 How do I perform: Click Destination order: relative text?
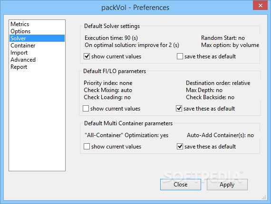tap(218, 83)
